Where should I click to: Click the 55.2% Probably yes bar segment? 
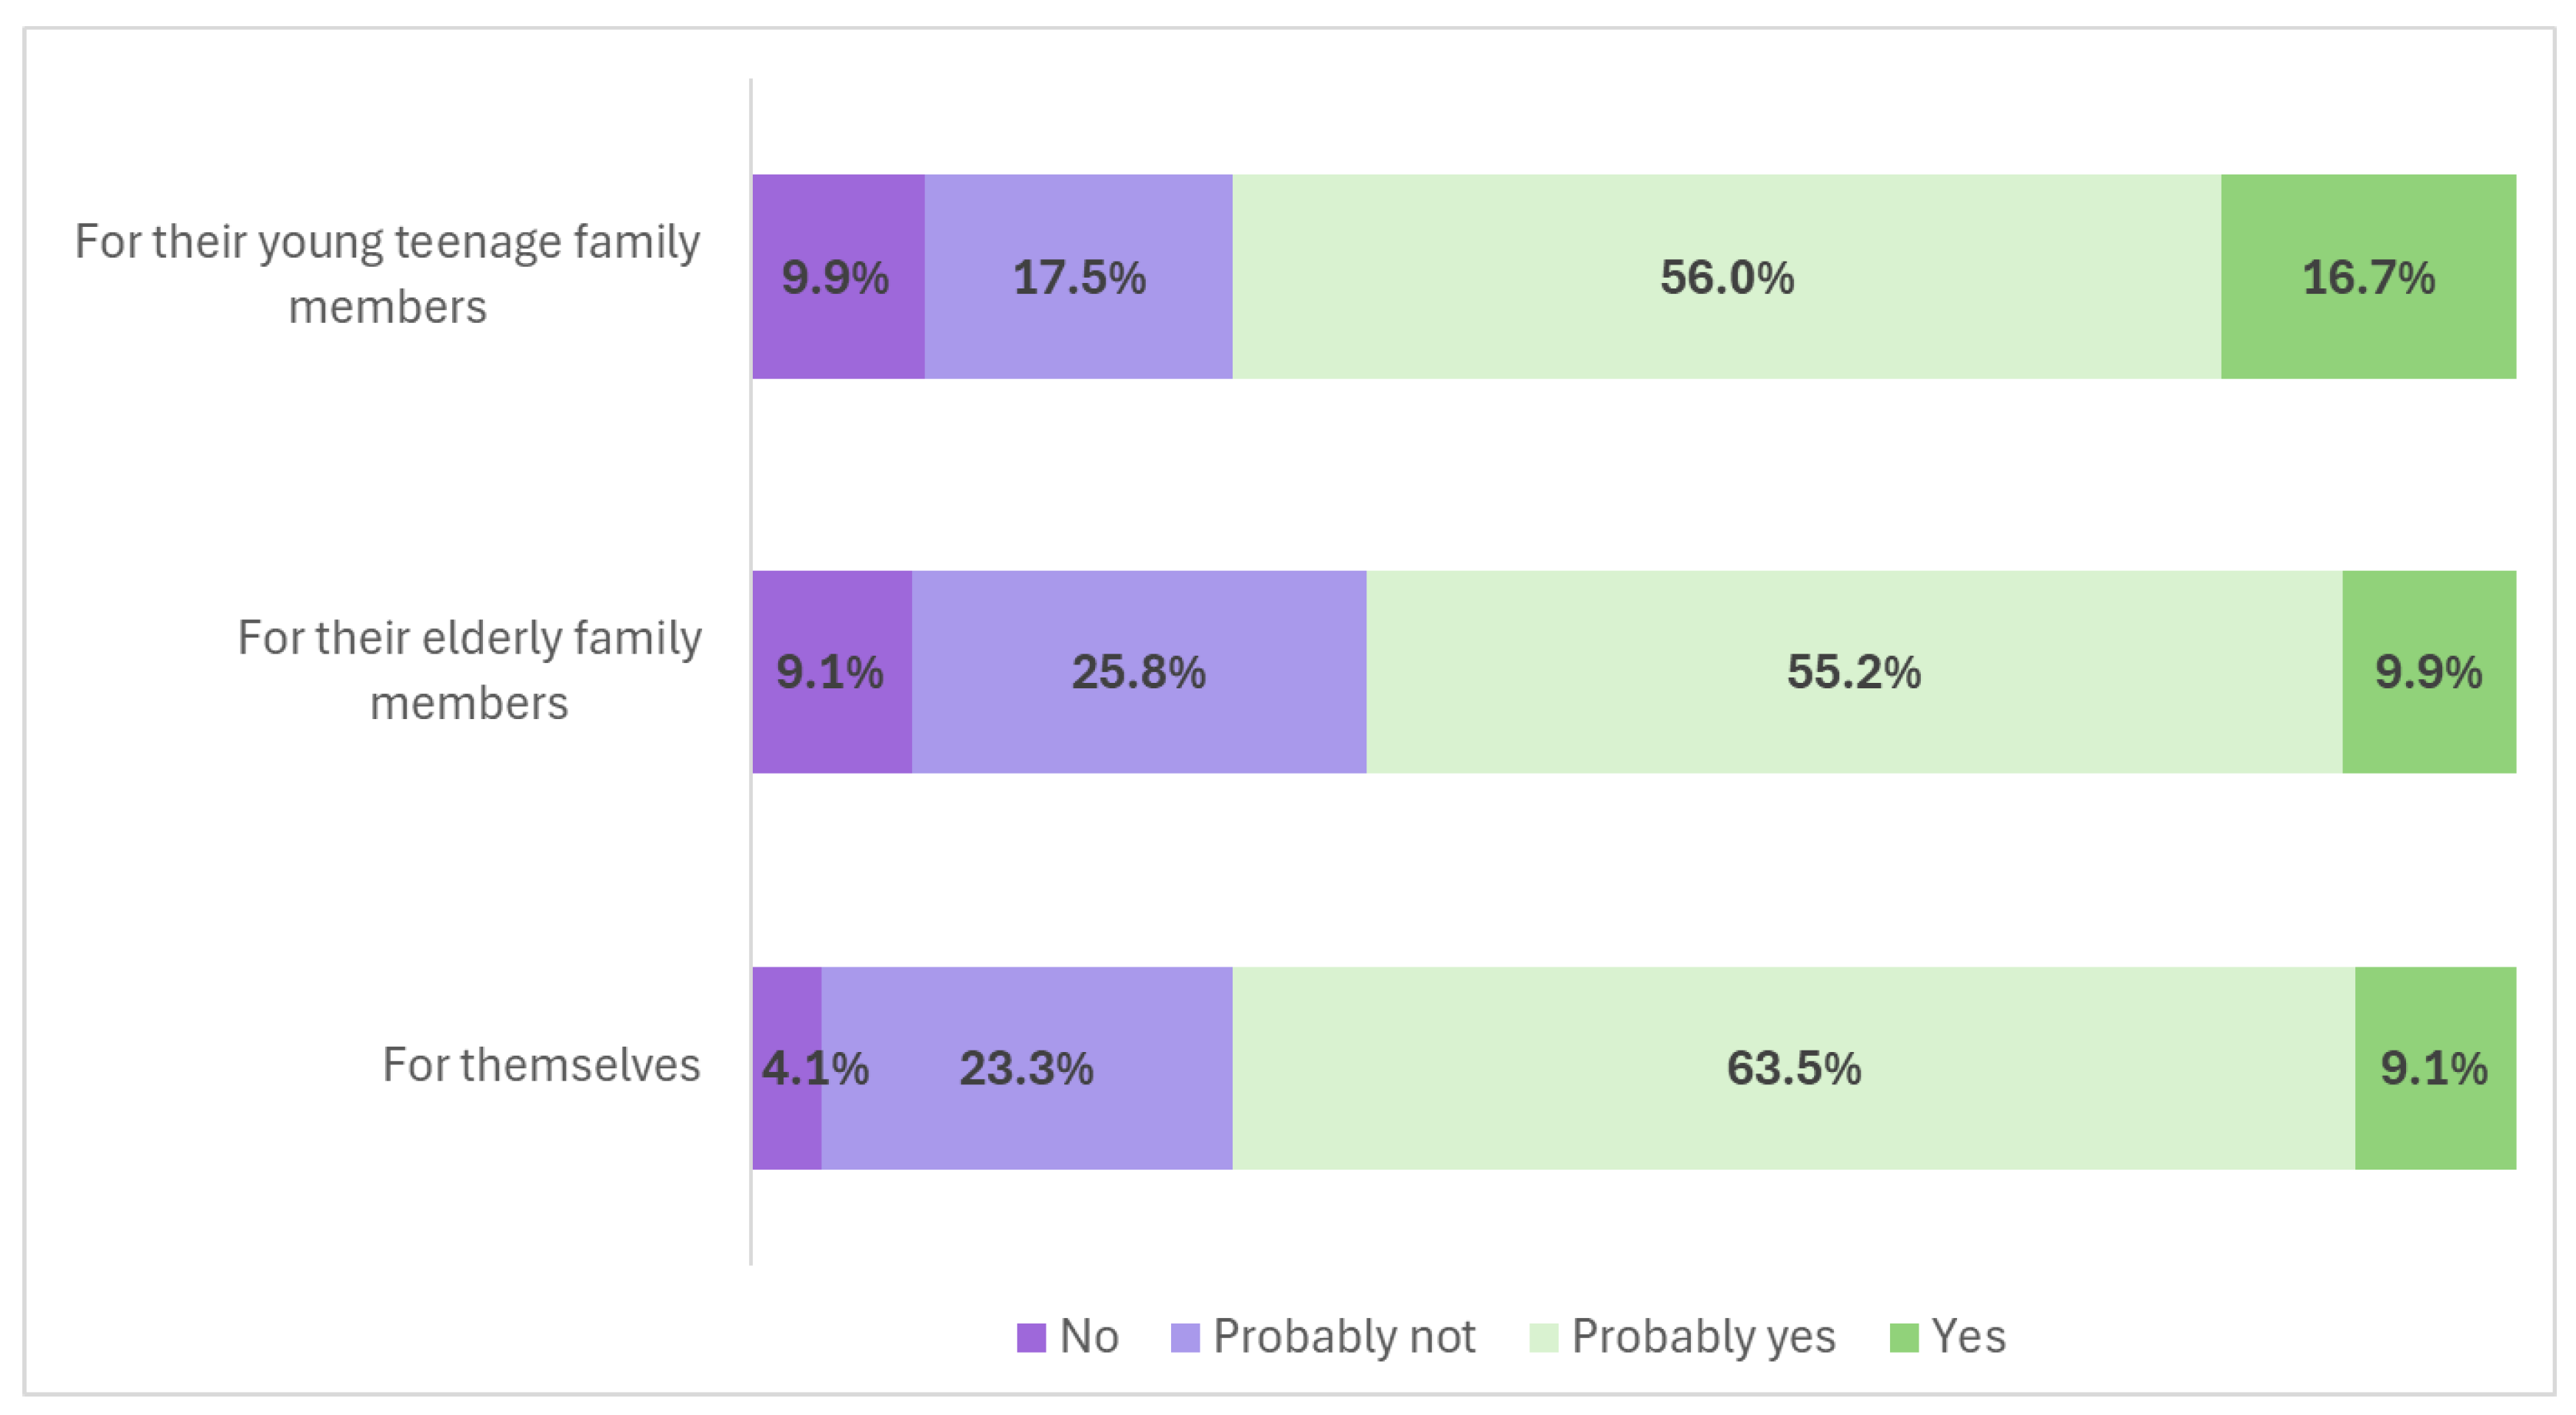point(1853,672)
